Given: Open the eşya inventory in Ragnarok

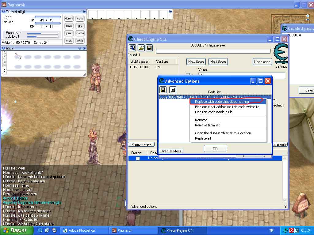Looking at the screenshot, I should (69, 26).
